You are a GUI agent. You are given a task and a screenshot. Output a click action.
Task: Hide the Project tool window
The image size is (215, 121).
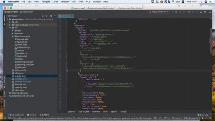pyautogui.click(x=55, y=16)
